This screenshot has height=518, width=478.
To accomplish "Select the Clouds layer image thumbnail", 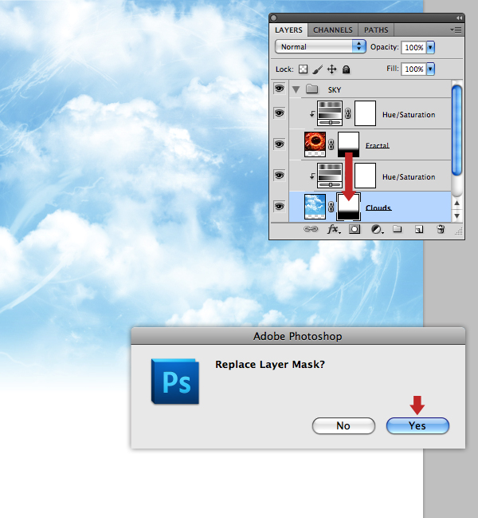I will tap(315, 207).
